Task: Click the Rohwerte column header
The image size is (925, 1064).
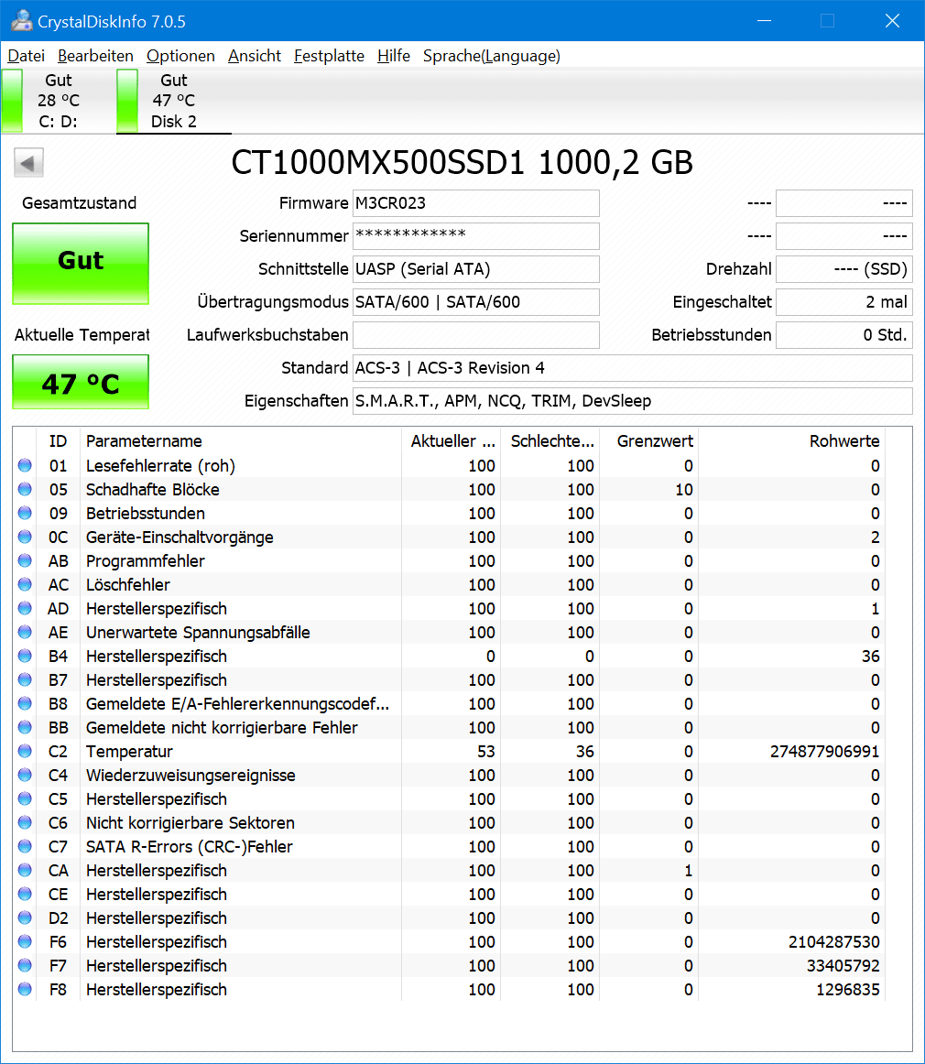Action: 791,441
